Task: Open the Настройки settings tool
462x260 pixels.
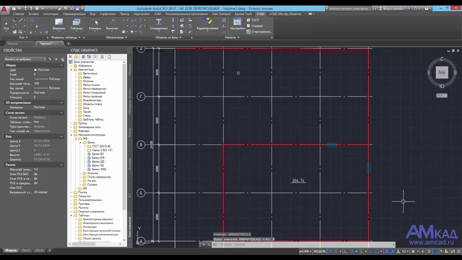Action: [237, 24]
